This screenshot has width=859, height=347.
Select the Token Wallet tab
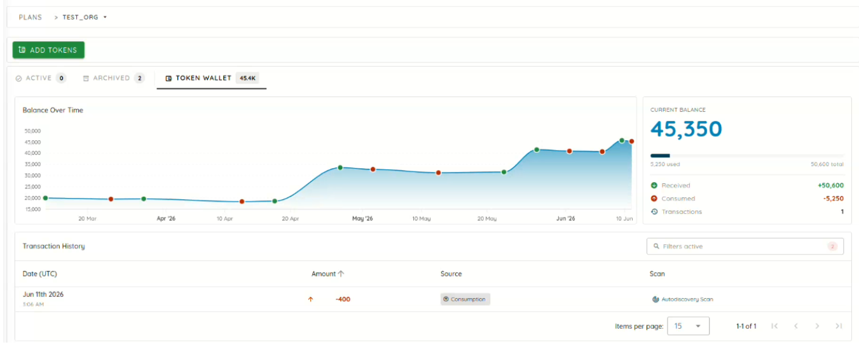click(x=211, y=78)
